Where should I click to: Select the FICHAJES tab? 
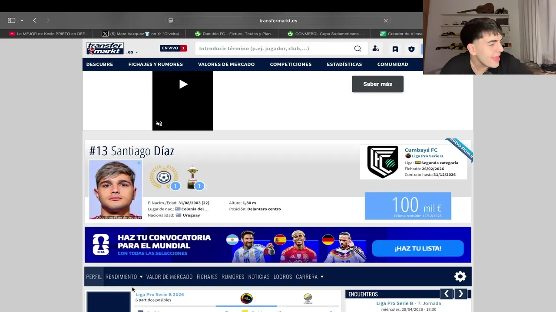tap(207, 276)
